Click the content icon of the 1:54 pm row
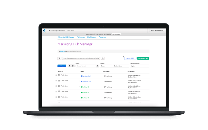This screenshot has width=208, height=130. pos(59,75)
